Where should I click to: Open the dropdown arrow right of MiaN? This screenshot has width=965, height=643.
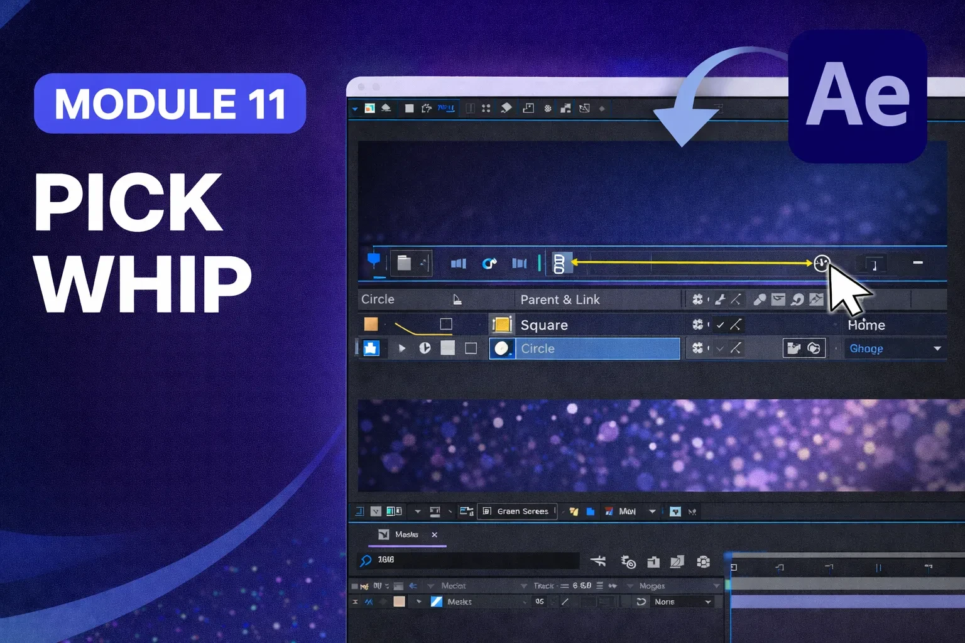pyautogui.click(x=652, y=512)
